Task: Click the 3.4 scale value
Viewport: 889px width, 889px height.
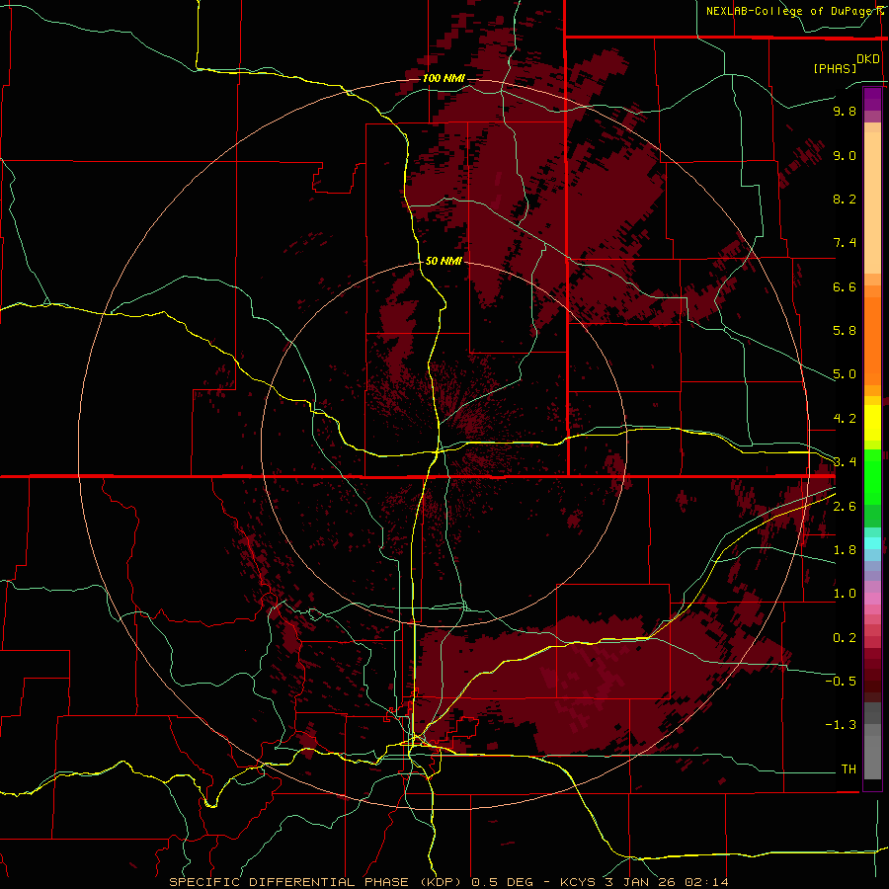Action: [x=845, y=462]
